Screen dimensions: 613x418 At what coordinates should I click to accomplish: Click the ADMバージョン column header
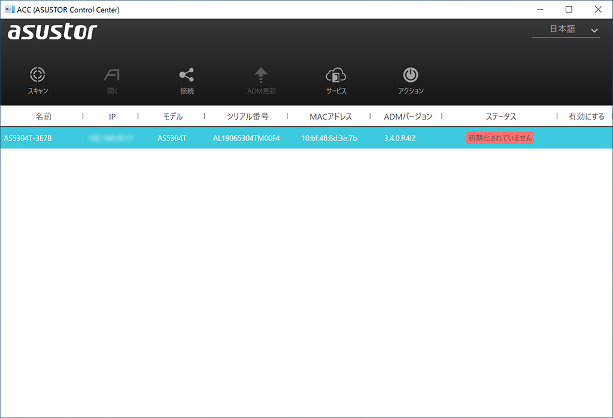point(408,117)
